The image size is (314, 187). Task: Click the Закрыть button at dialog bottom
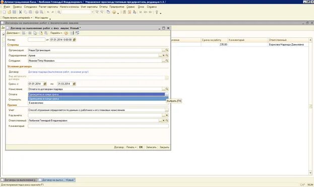164,147
